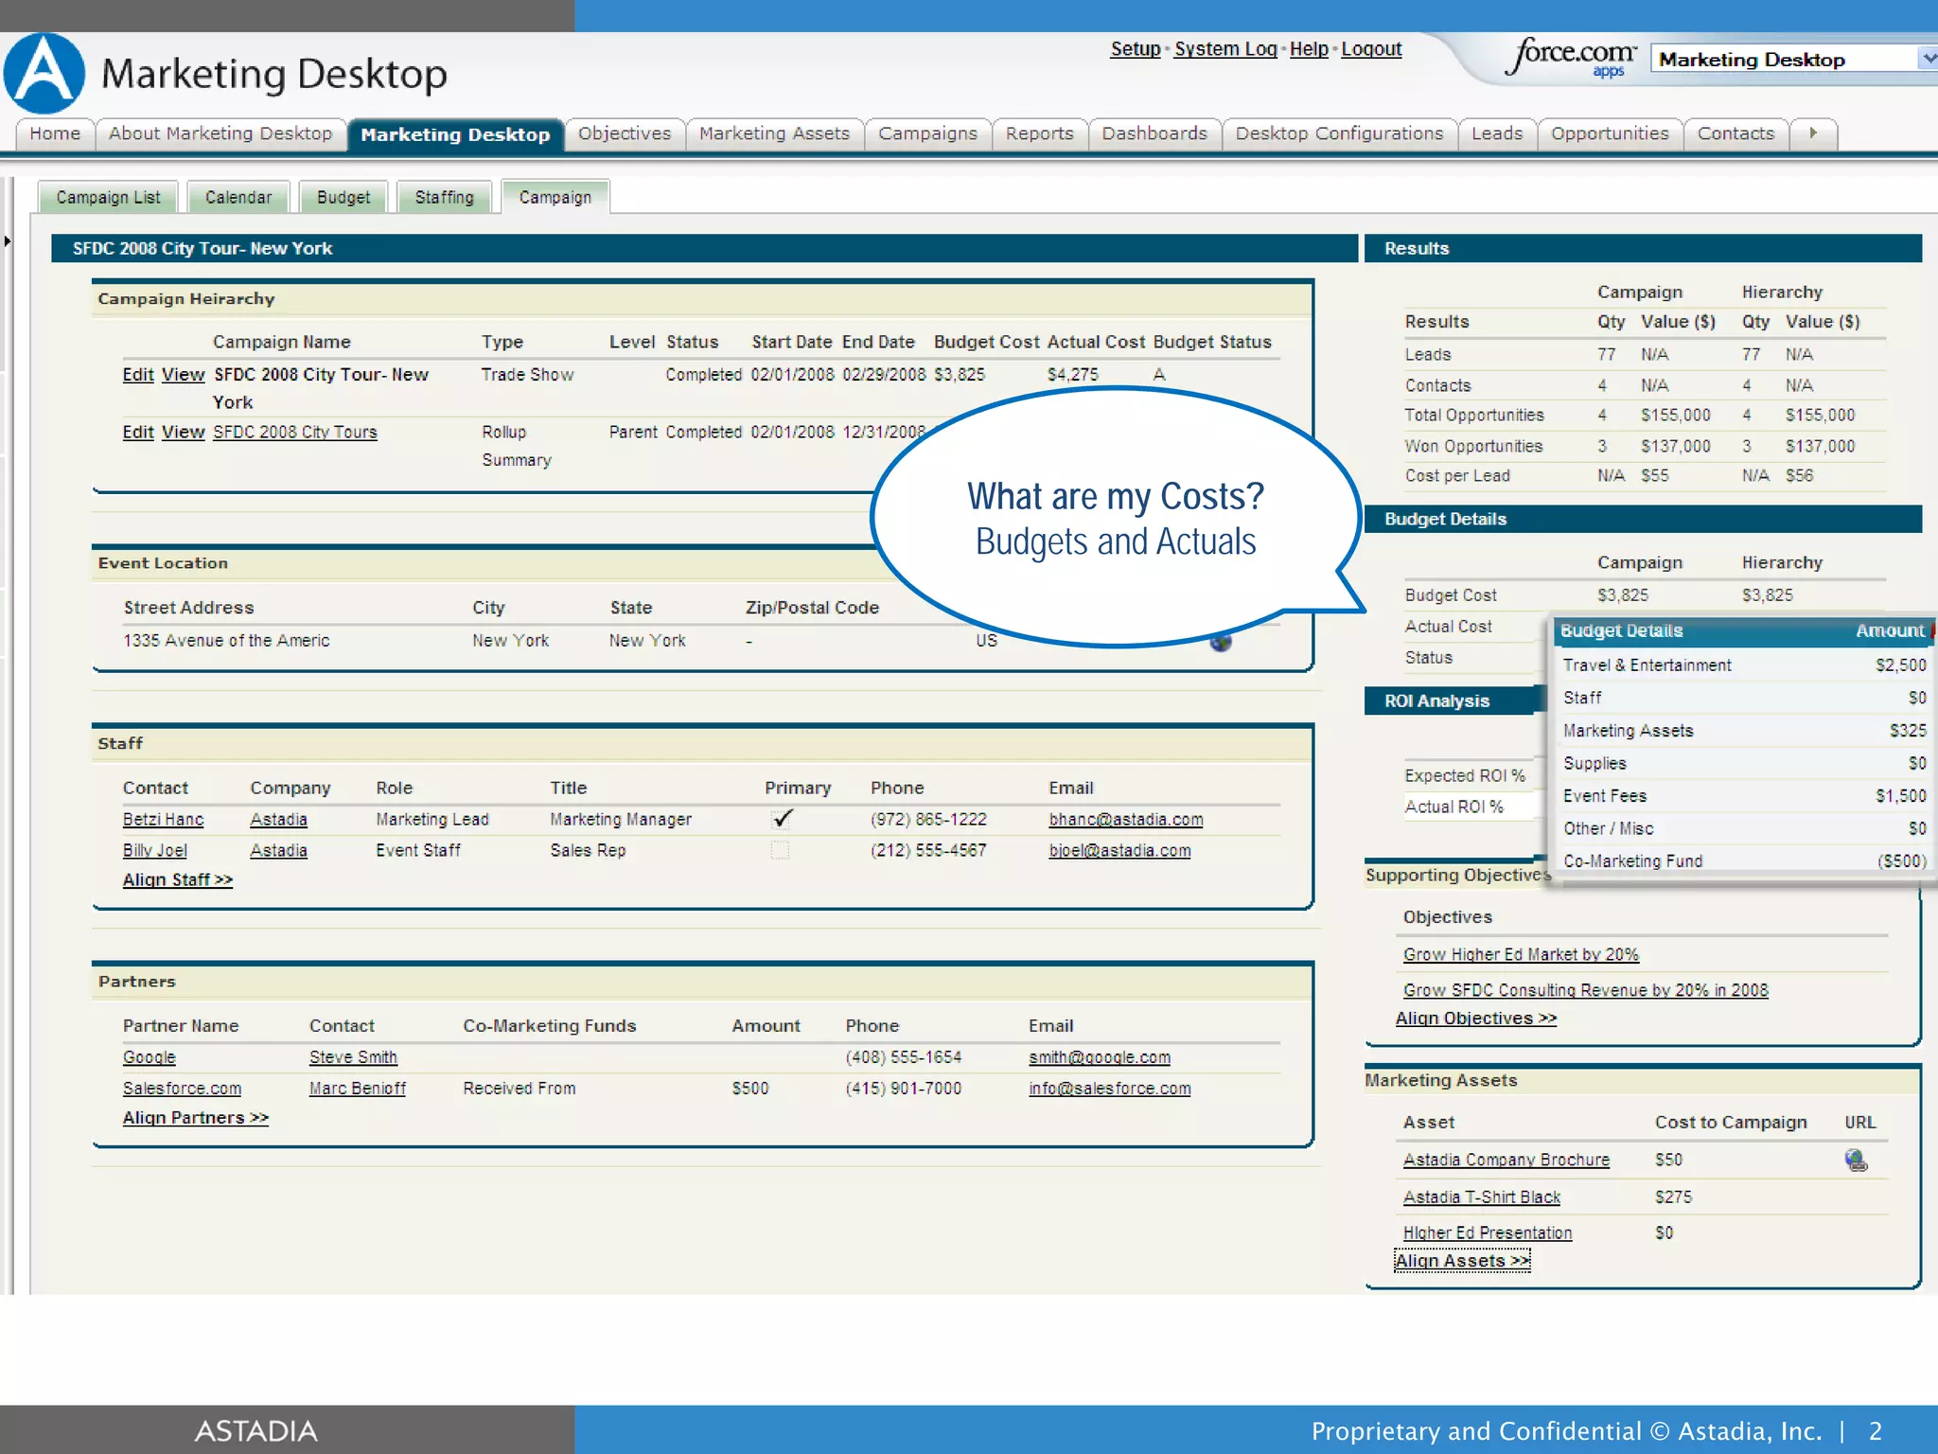Screen dimensions: 1938x1454
Task: Open Astadia T-Shirt Black asset
Action: [1482, 1197]
